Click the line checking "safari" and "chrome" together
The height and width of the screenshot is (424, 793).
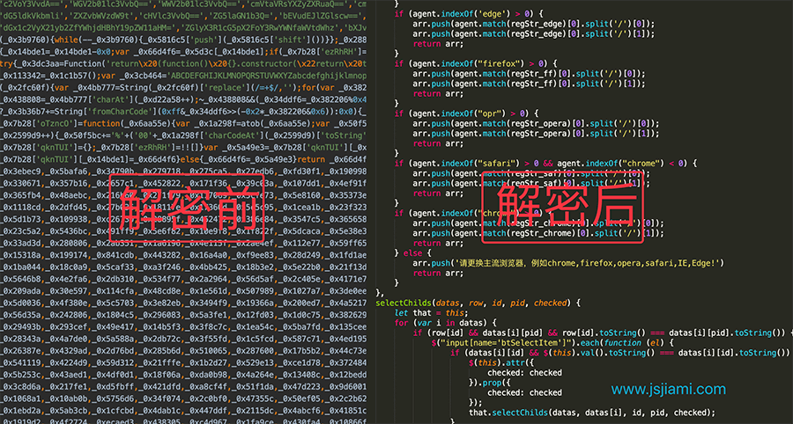pyautogui.click(x=545, y=164)
